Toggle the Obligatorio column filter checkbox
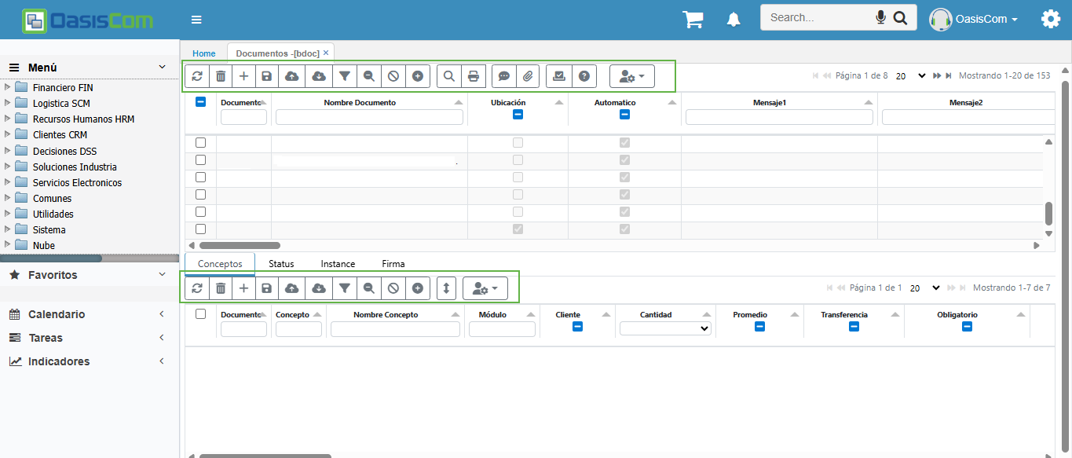Image resolution: width=1072 pixels, height=458 pixels. click(x=967, y=326)
